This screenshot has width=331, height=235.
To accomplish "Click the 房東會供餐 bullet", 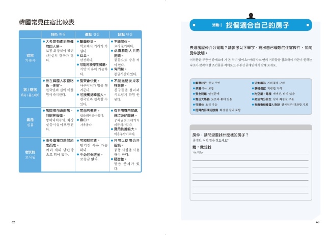I will tap(88, 81).
